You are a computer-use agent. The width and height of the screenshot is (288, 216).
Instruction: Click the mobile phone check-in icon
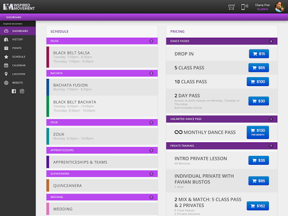pos(244,7)
